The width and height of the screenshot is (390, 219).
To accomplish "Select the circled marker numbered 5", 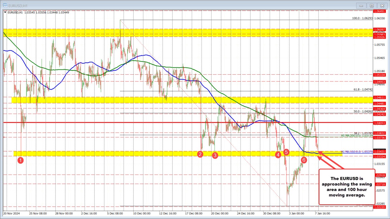I will [286, 152].
